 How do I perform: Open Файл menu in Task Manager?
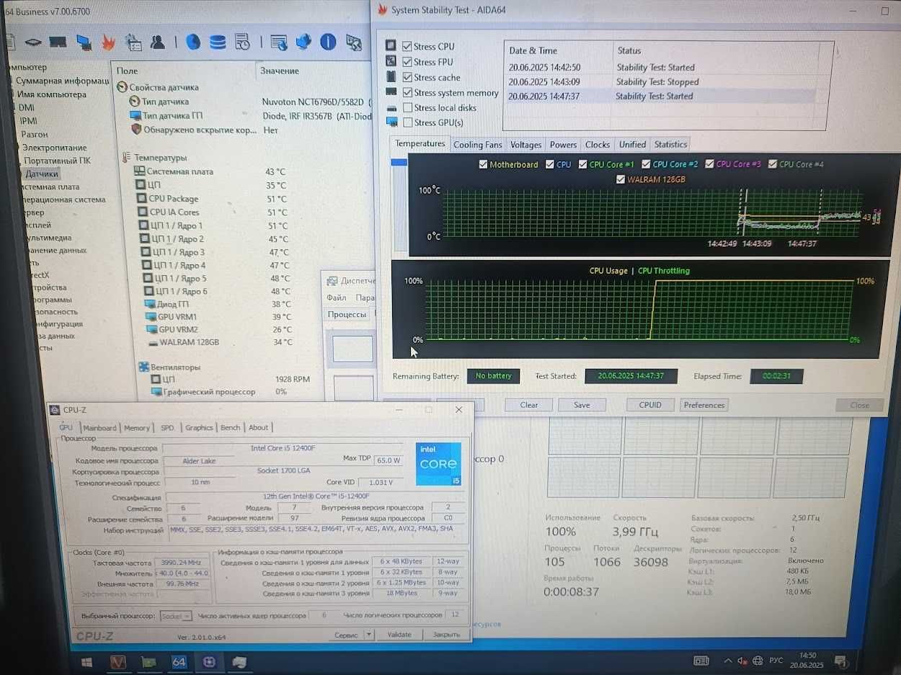click(337, 298)
